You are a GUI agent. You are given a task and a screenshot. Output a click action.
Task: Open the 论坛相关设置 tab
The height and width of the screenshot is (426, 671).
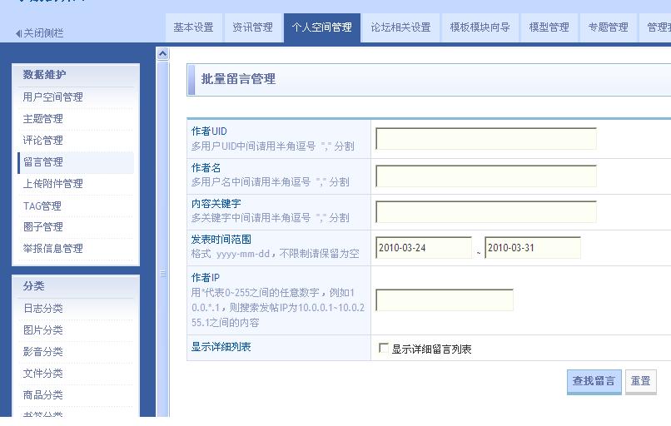[400, 27]
